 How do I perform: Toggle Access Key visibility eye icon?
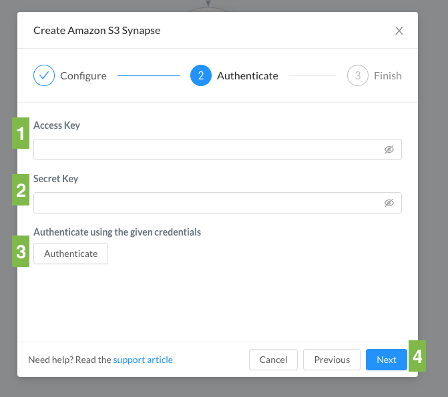[389, 149]
